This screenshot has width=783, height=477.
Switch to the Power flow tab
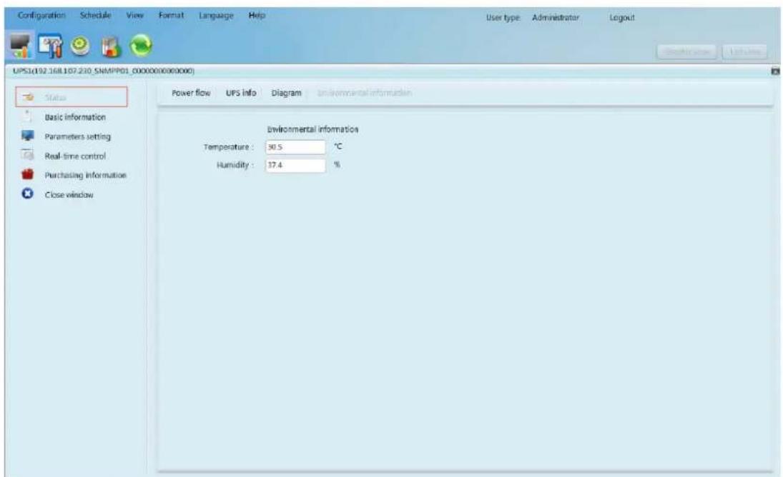[191, 93]
